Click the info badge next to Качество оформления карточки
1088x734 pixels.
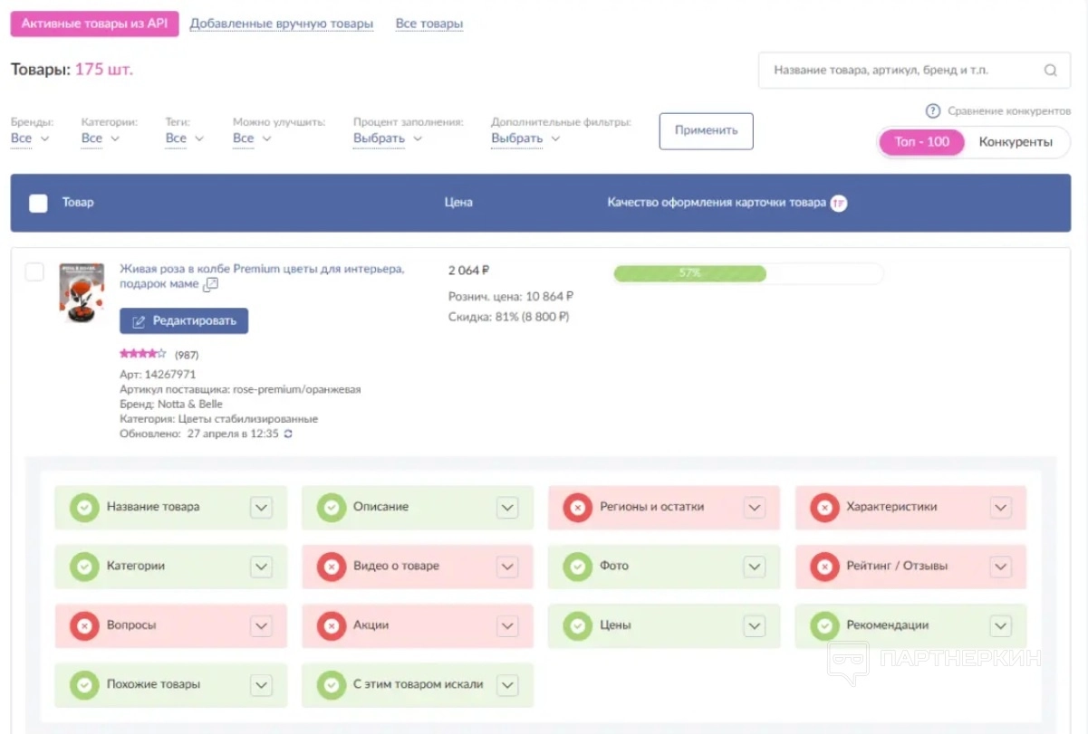click(839, 203)
